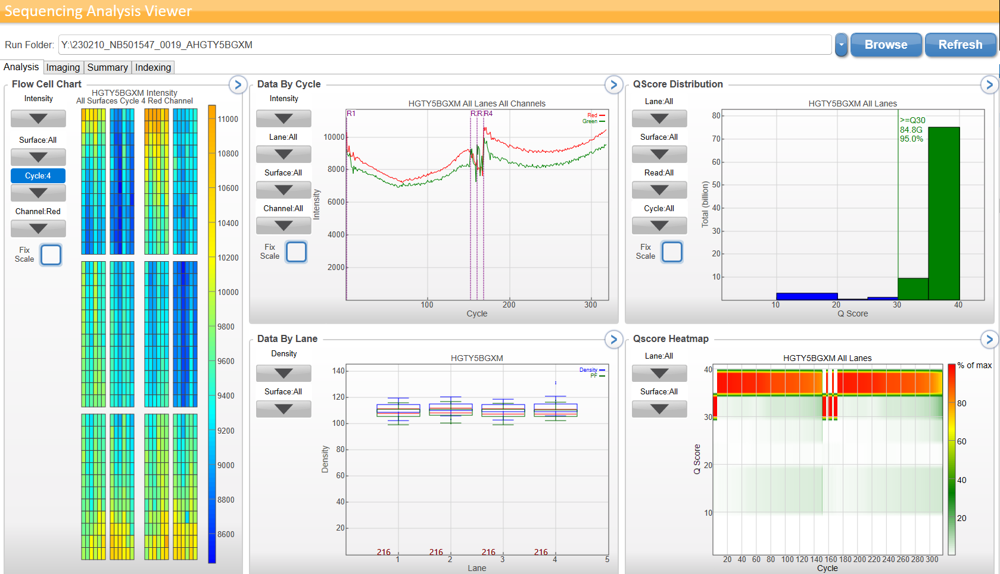Open Qscore Heatmap Surface:All dropdown

point(659,409)
